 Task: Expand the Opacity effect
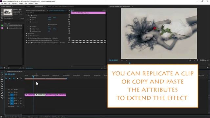coord(27,33)
